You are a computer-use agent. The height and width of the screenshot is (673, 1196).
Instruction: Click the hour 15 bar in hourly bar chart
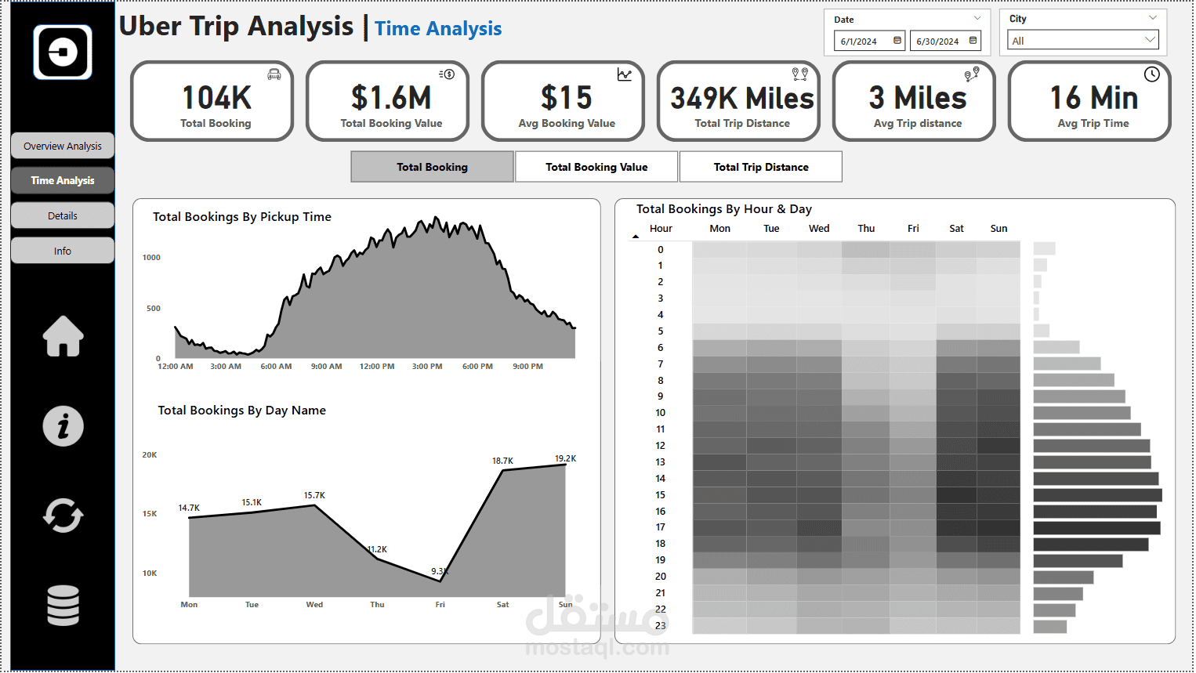point(1097,495)
